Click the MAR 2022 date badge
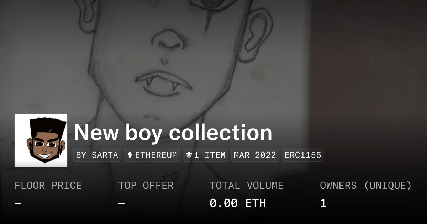This screenshot has height=224, width=427. 255,155
